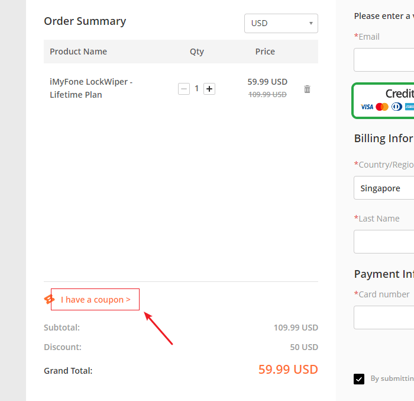Focus the Email input field

click(x=384, y=60)
